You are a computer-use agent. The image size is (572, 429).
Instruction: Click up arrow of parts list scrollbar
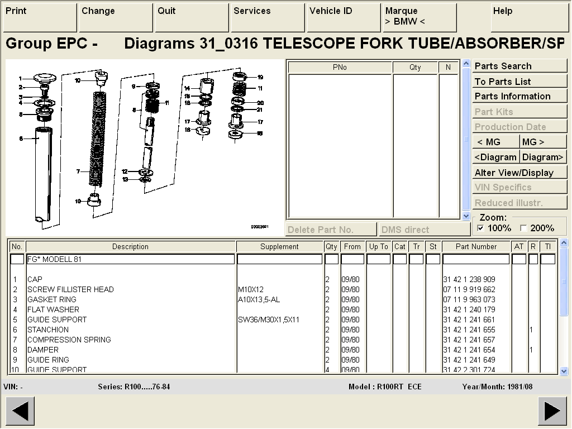click(x=466, y=64)
